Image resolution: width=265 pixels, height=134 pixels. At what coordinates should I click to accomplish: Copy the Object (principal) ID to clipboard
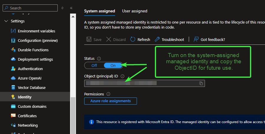point(201,83)
